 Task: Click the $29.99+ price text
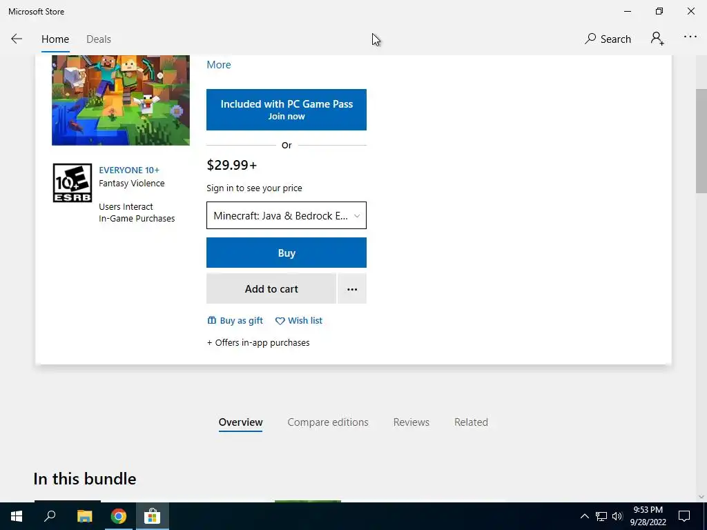click(x=232, y=165)
